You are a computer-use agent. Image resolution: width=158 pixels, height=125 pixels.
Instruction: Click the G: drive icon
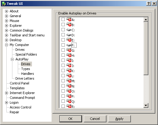click(69, 50)
